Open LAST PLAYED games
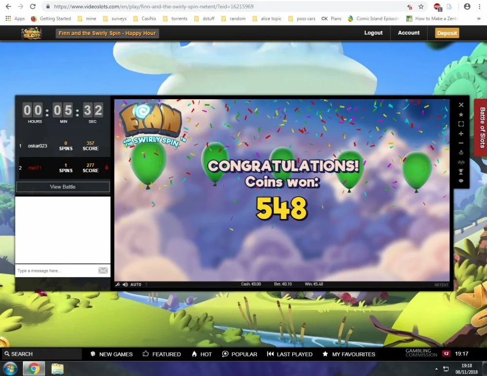This screenshot has width=487, height=376. tap(290, 354)
